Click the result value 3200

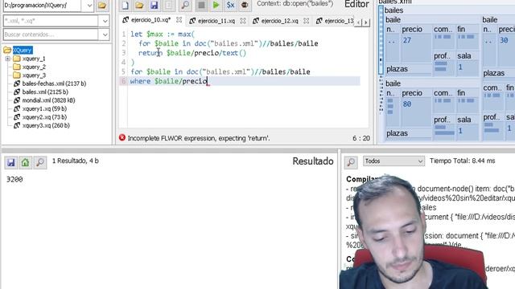click(x=14, y=180)
